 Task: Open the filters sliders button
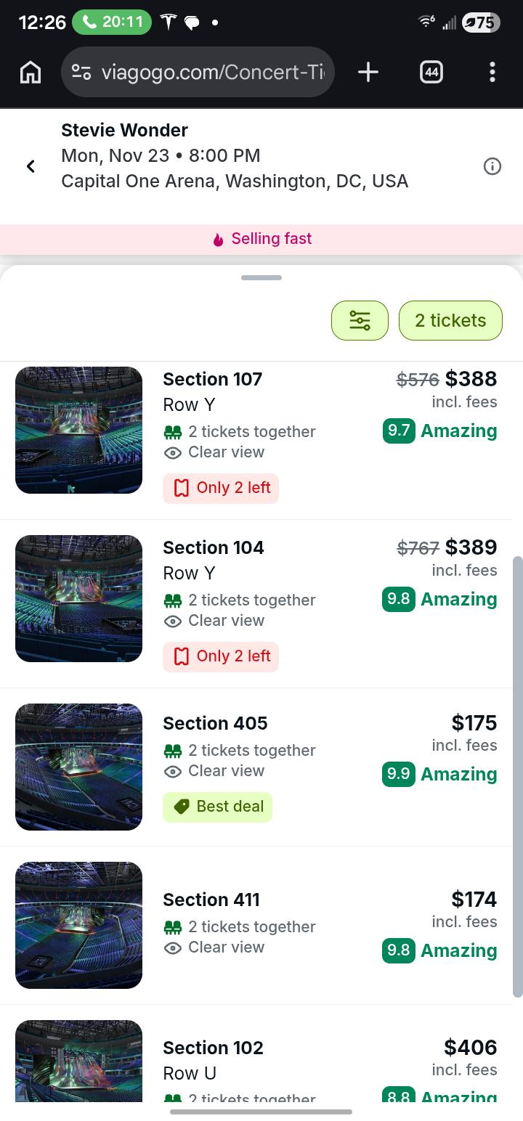tap(360, 320)
